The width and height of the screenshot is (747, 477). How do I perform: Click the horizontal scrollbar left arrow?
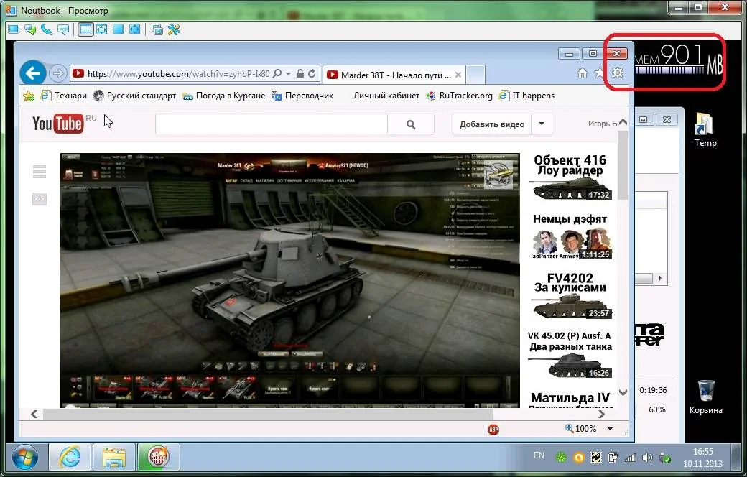[34, 414]
